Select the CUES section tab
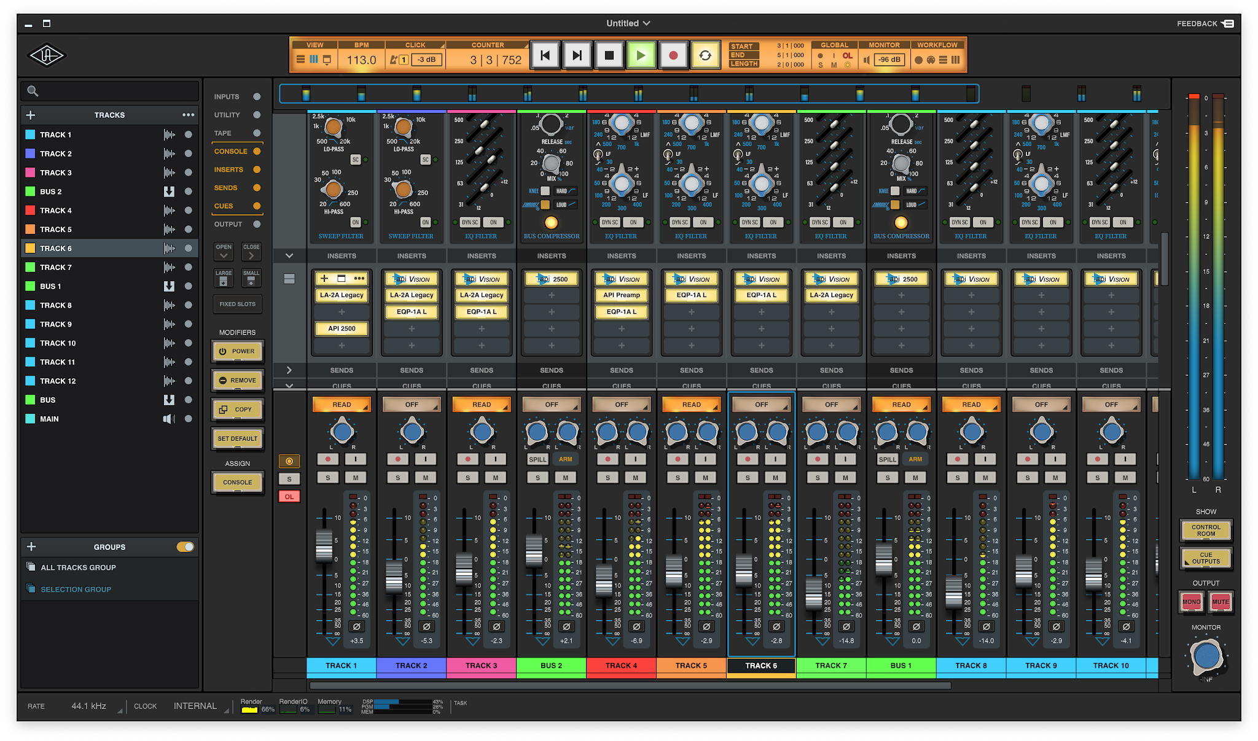The width and height of the screenshot is (1258, 741). (237, 206)
